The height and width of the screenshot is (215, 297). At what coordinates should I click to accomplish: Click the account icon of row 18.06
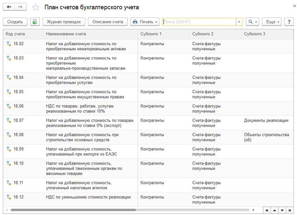point(9,106)
